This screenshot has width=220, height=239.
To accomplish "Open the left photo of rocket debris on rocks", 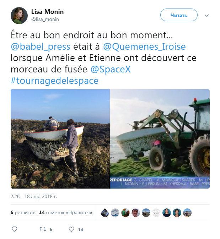I will pos(60,139).
